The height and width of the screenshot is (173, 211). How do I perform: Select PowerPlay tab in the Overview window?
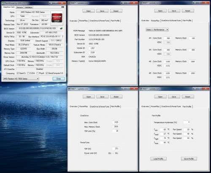pos(84,21)
